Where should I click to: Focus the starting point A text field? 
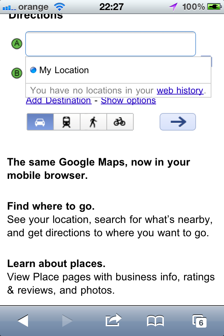tap(111, 44)
